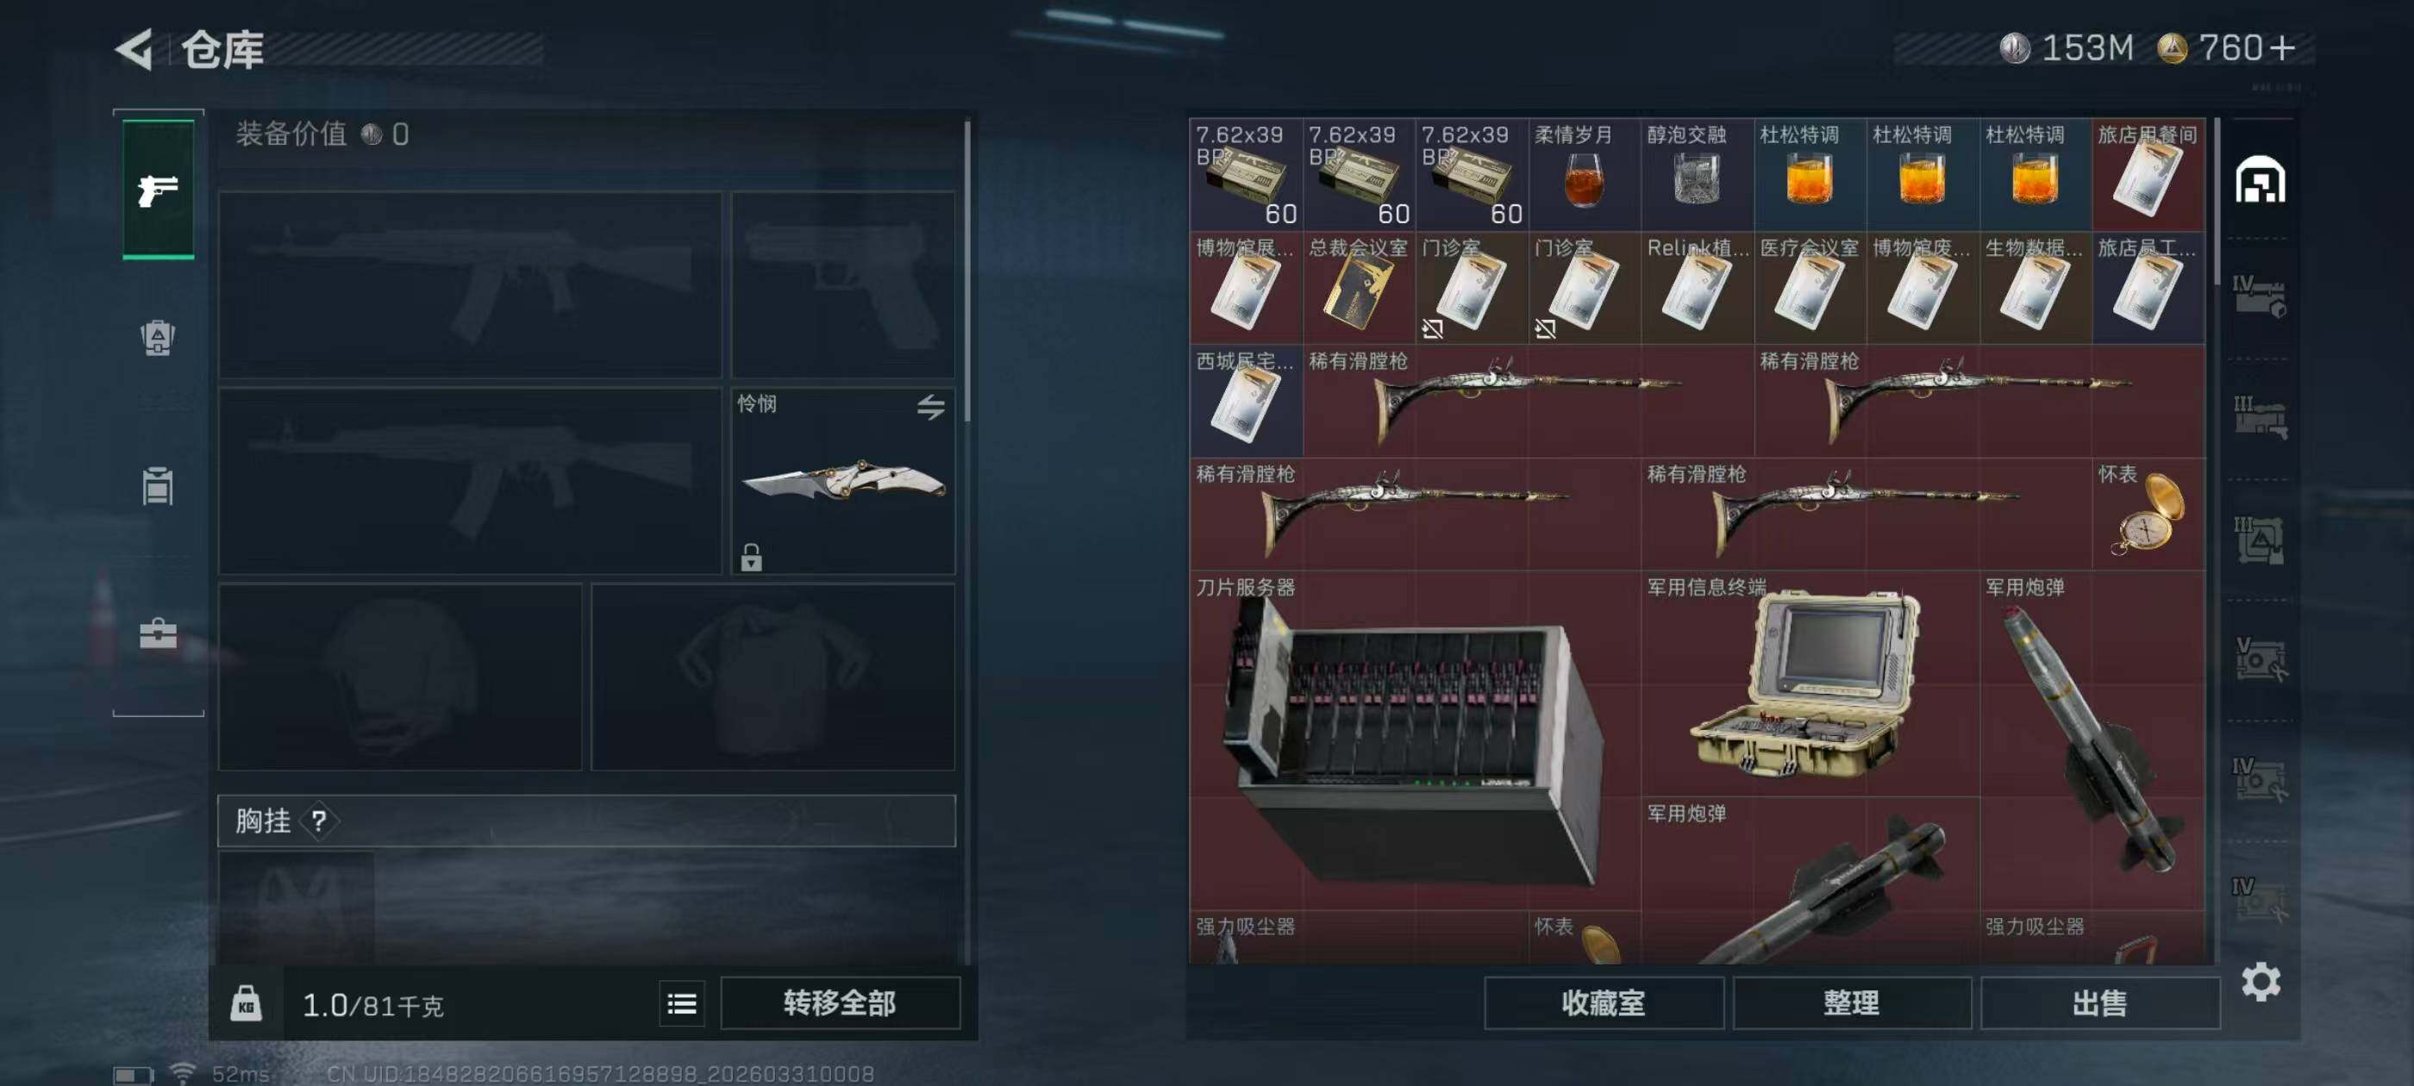Open the backpack tab in left sidebar

coord(158,337)
